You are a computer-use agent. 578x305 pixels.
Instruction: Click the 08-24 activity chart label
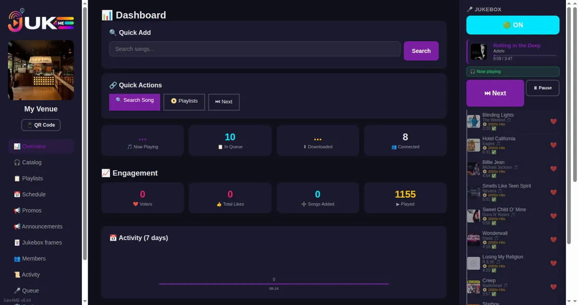pyautogui.click(x=274, y=289)
